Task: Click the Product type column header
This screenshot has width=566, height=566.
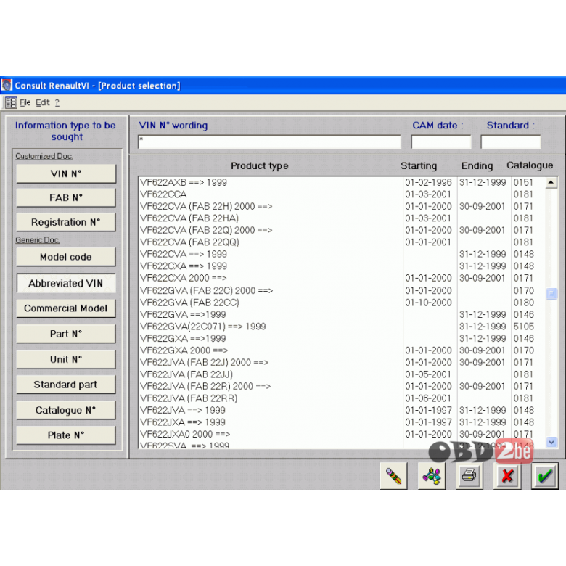Action: click(260, 165)
